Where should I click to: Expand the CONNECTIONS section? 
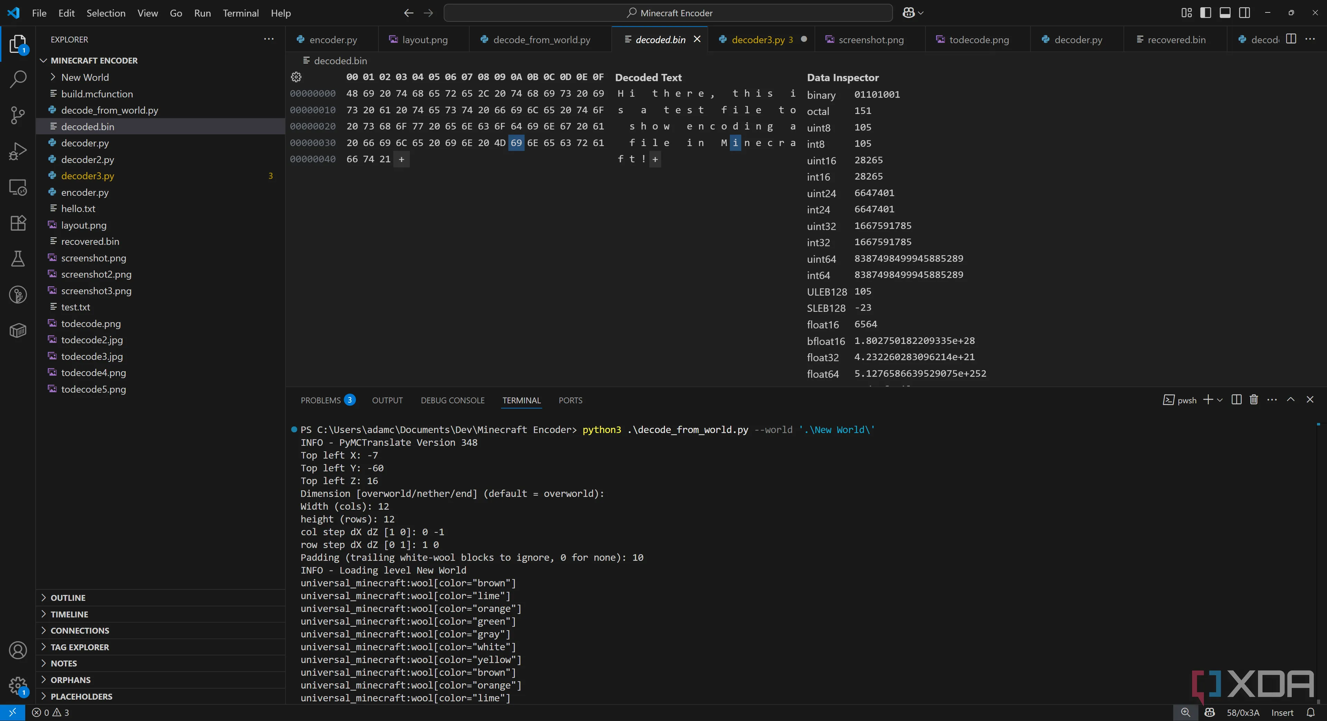[x=160, y=631]
